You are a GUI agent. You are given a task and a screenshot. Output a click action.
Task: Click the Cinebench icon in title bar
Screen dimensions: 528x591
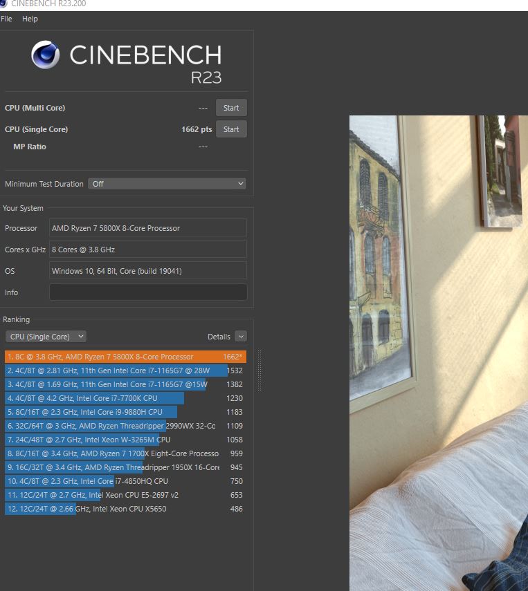point(3,3)
